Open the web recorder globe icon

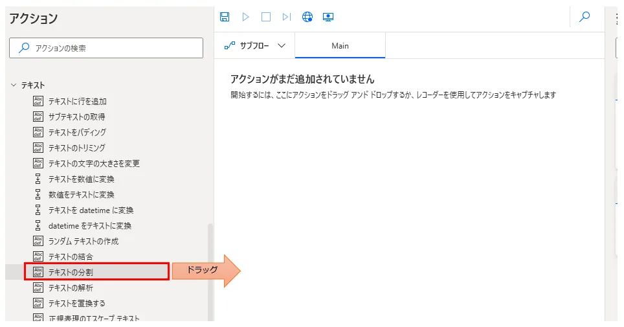coord(307,17)
